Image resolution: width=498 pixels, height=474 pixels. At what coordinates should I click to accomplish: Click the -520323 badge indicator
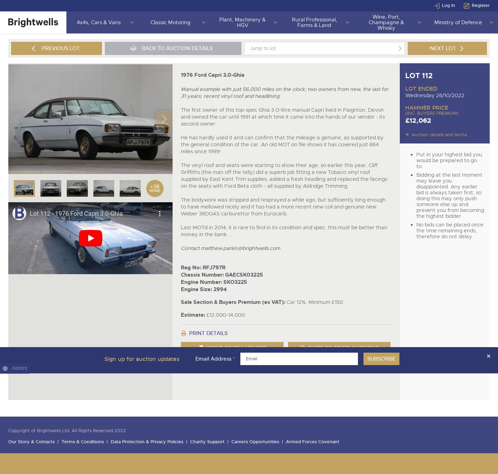(15, 369)
